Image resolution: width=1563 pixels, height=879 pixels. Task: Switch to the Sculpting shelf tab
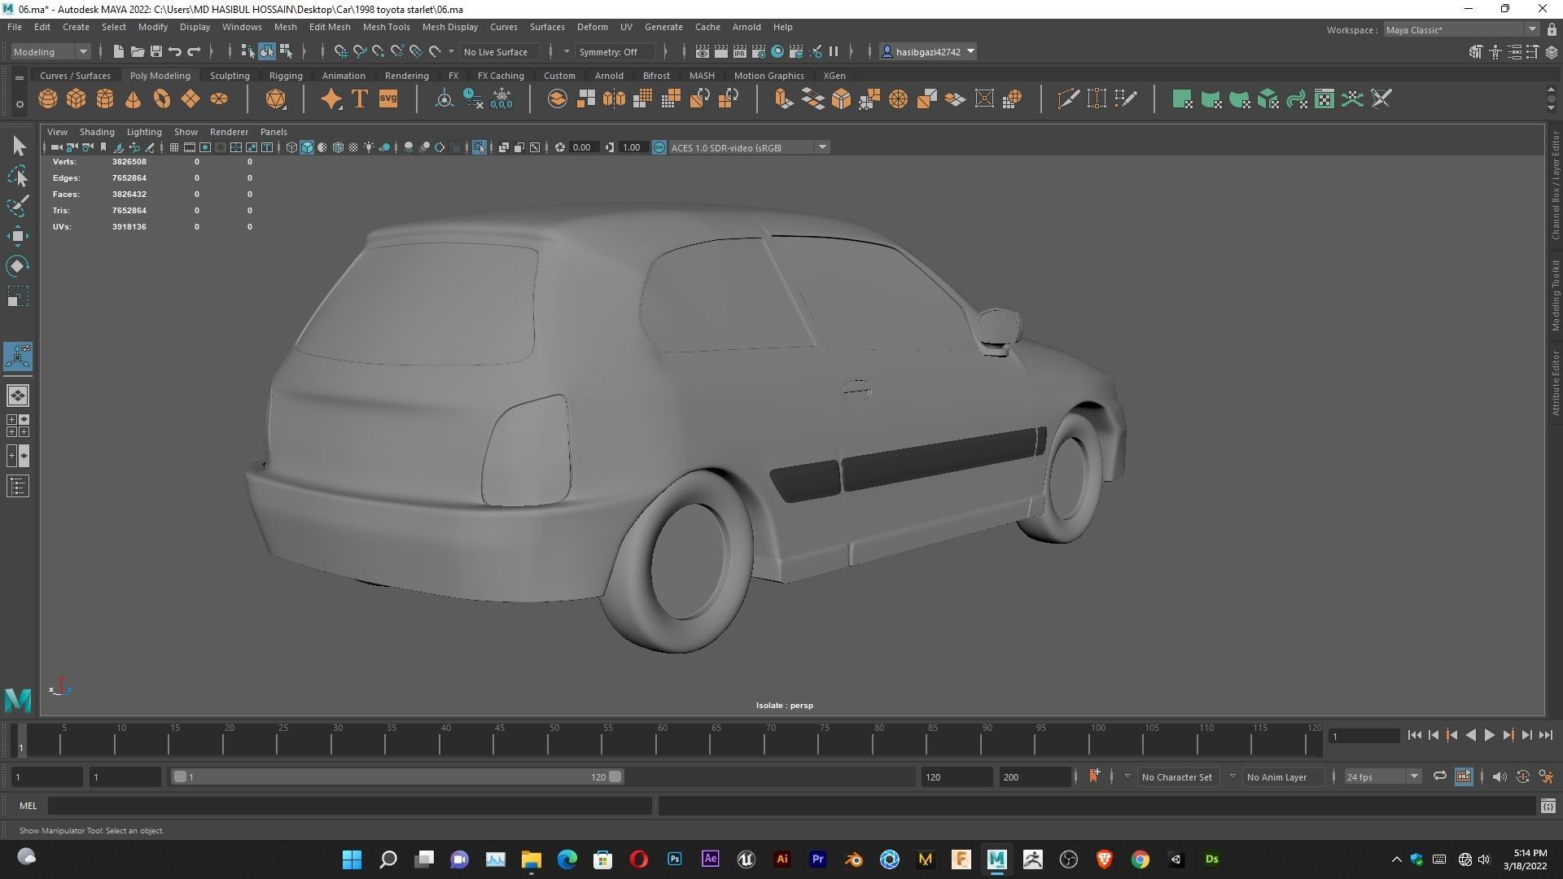pyautogui.click(x=230, y=75)
